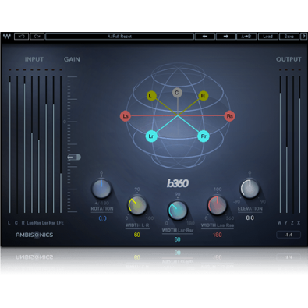Screen dimensions: 308x308
Task: Click the output peak value box -1.4
Action: point(289,235)
